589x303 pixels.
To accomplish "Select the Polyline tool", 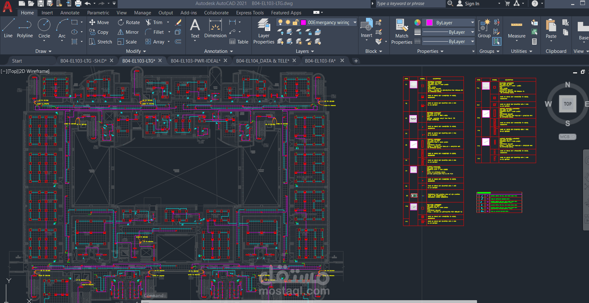I will 25,28.
